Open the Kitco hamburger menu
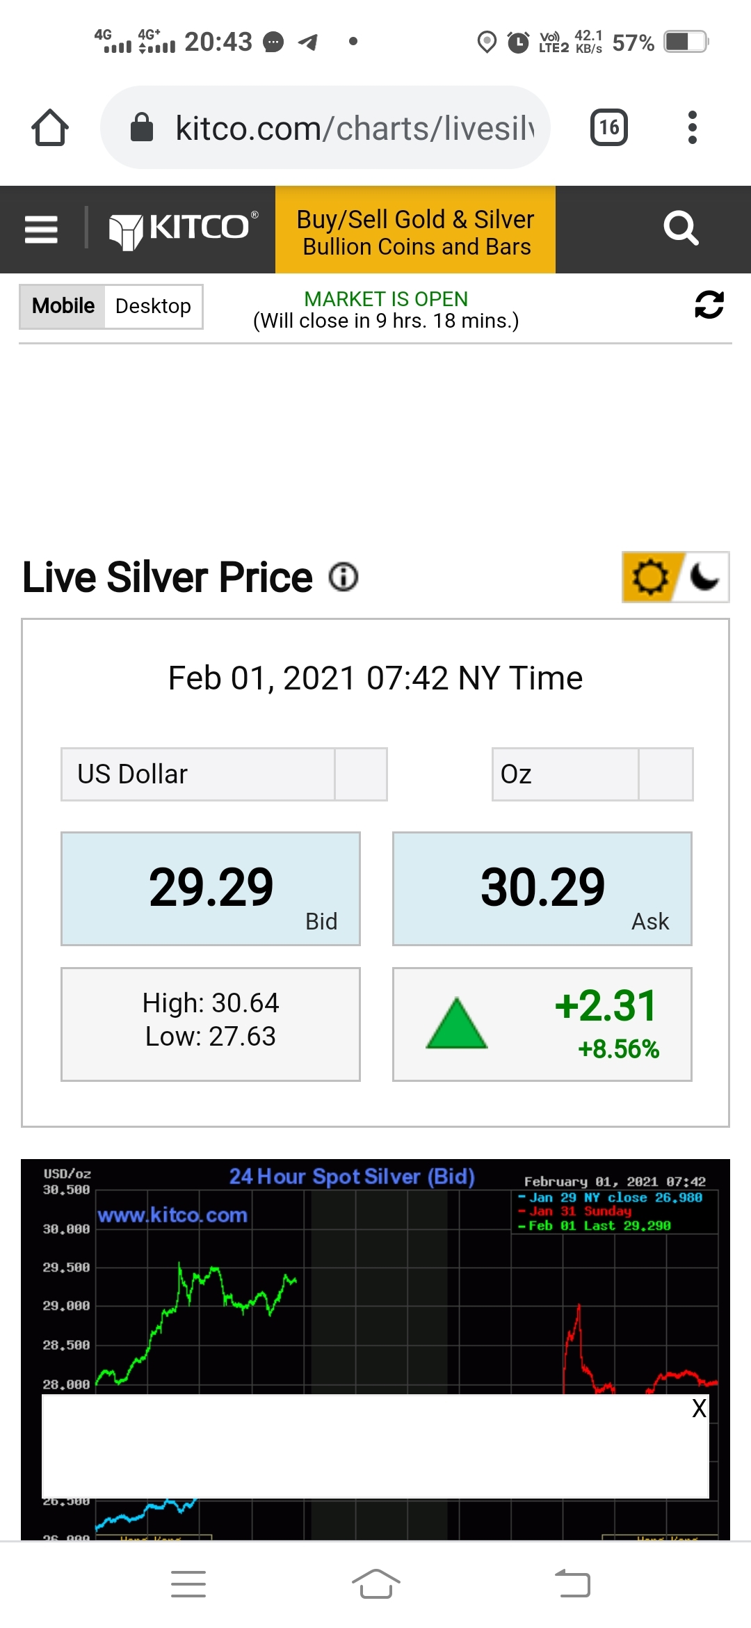Image resolution: width=751 pixels, height=1628 pixels. coord(41,229)
